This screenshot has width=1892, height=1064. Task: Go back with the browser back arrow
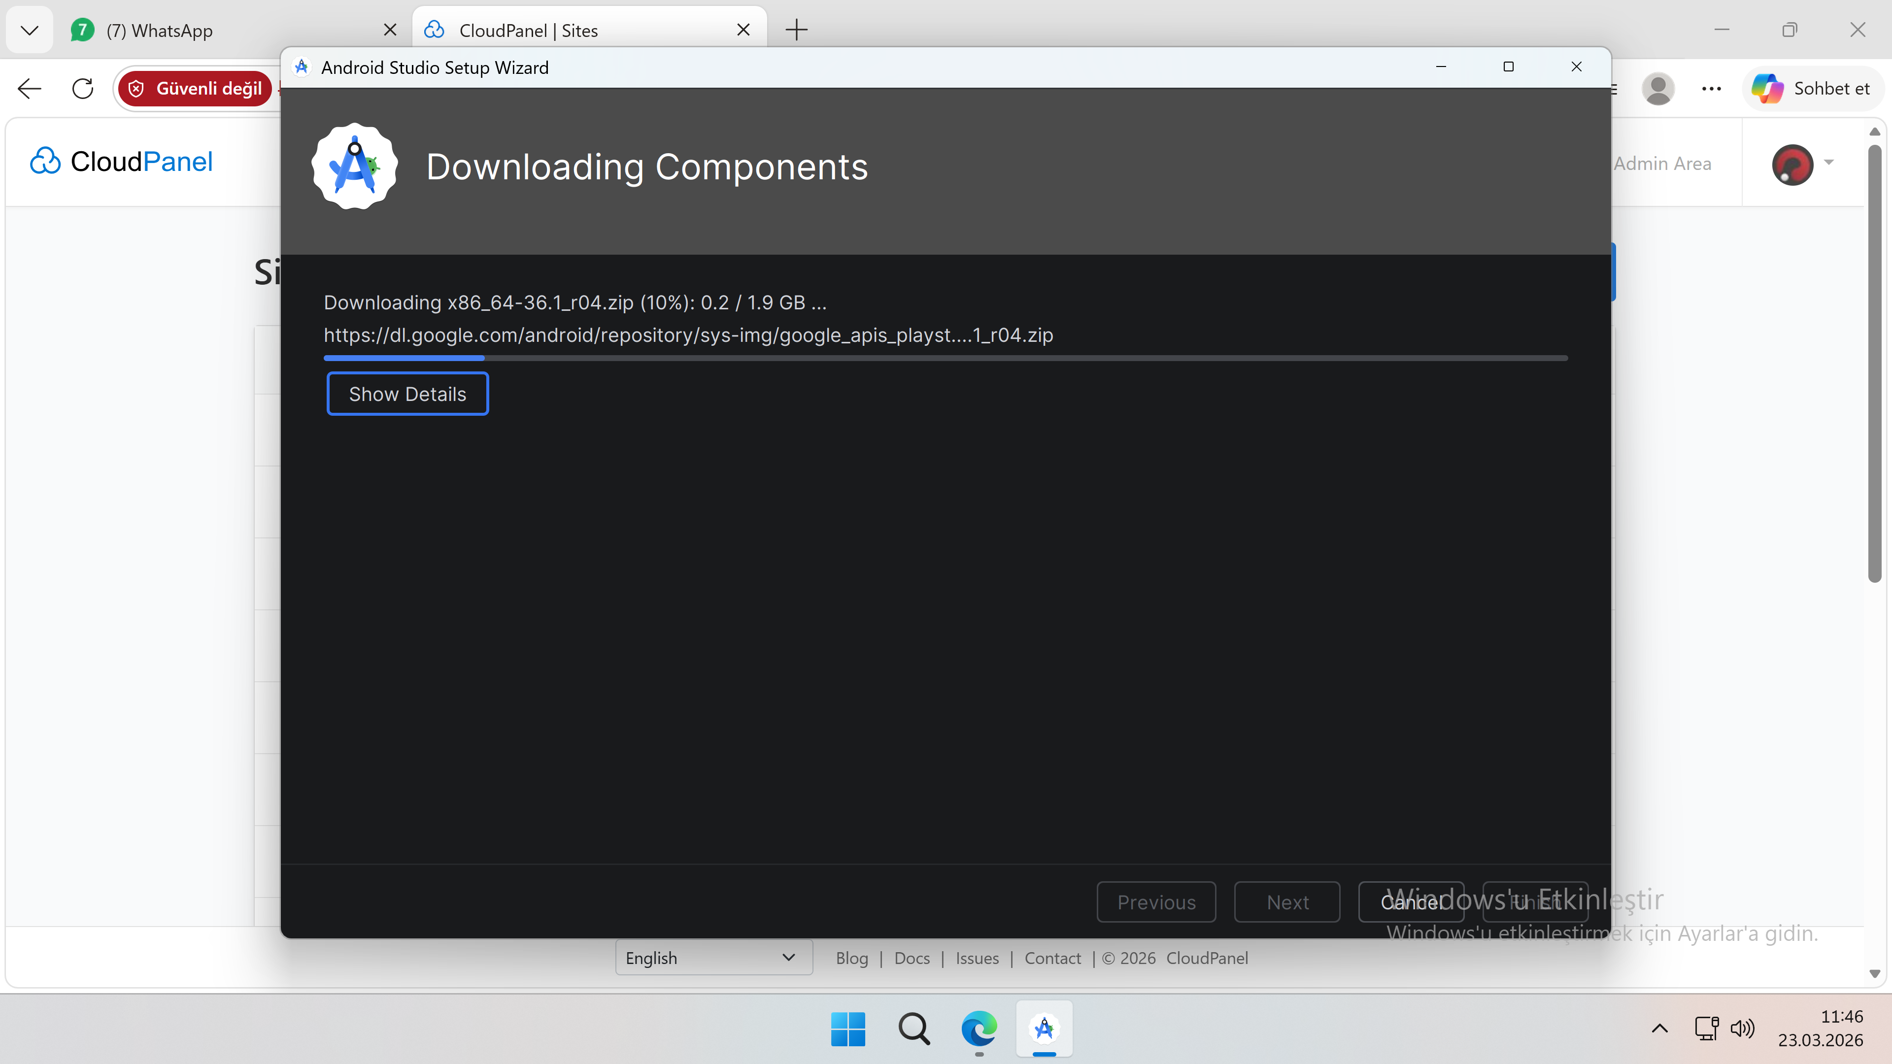(x=30, y=89)
